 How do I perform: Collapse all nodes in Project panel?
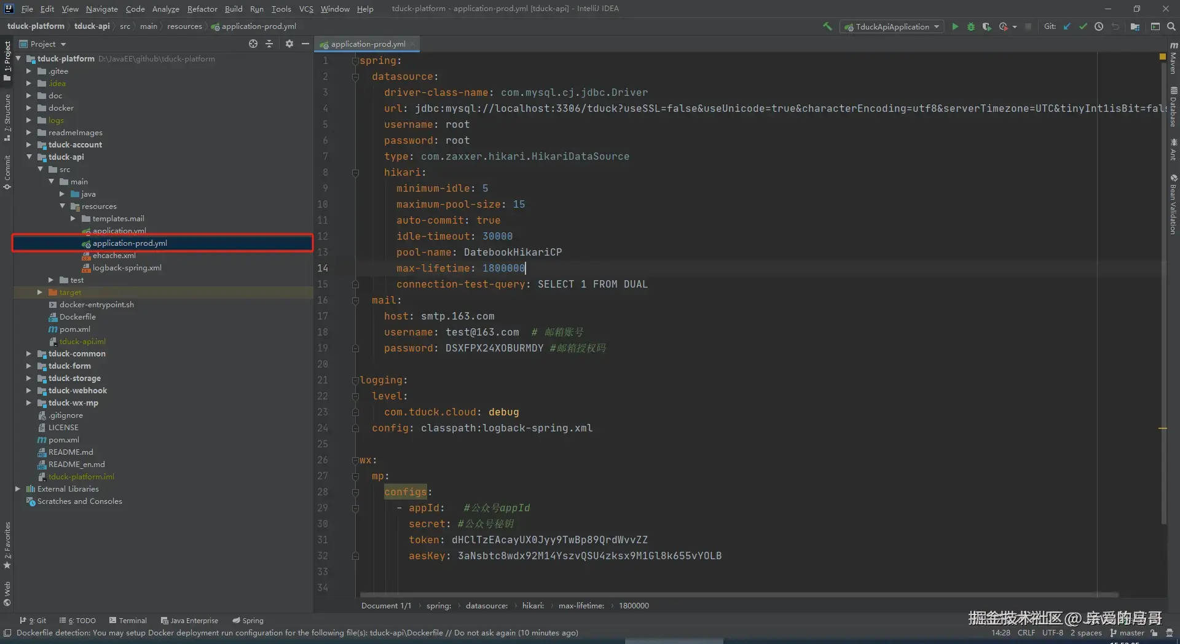pyautogui.click(x=269, y=44)
